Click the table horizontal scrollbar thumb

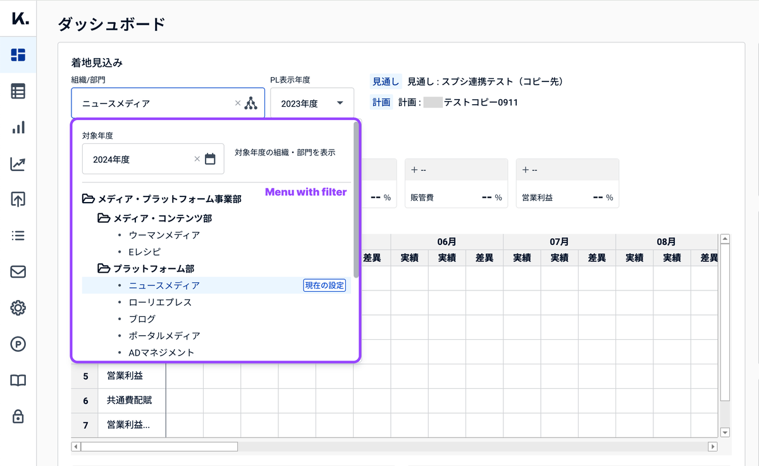click(159, 446)
